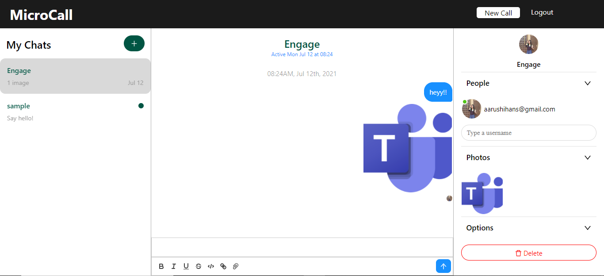Collapse the Photos section
This screenshot has height=276, width=604.
[x=588, y=157]
